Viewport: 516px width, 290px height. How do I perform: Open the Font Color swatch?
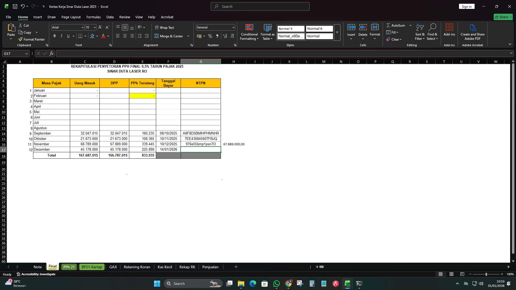pyautogui.click(x=103, y=36)
